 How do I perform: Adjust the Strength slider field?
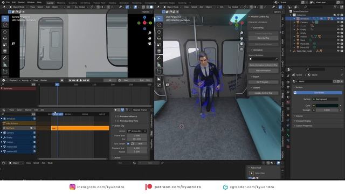(327, 110)
